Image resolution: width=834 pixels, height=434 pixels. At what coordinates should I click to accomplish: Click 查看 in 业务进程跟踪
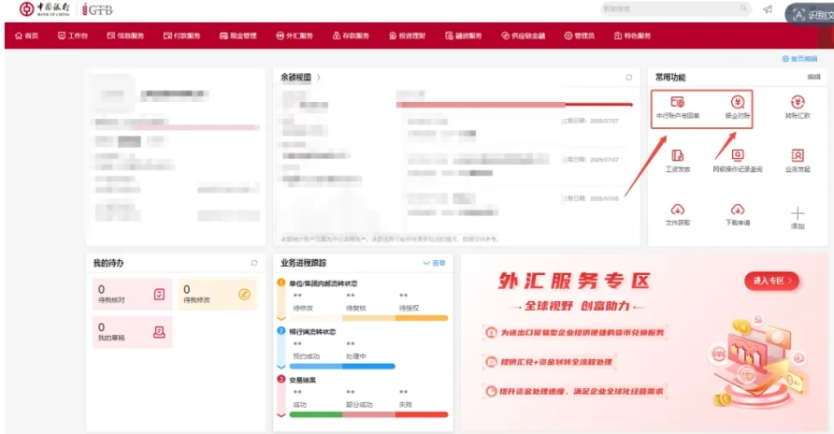tap(435, 263)
